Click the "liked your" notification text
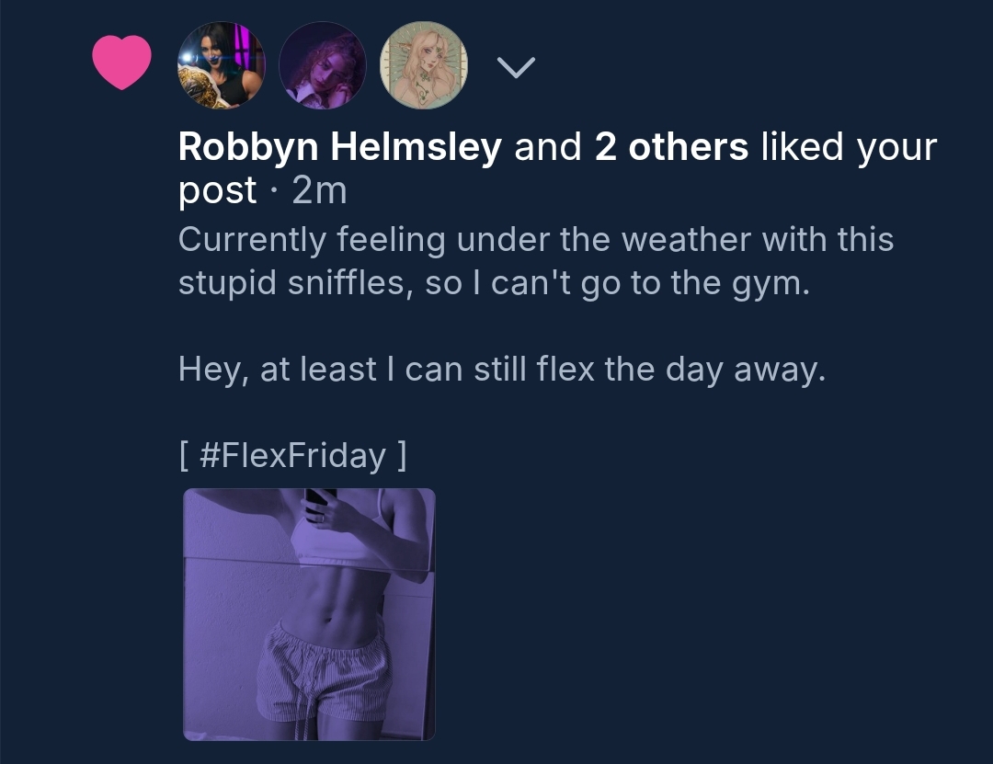Screen dimensions: 993x764 point(849,147)
